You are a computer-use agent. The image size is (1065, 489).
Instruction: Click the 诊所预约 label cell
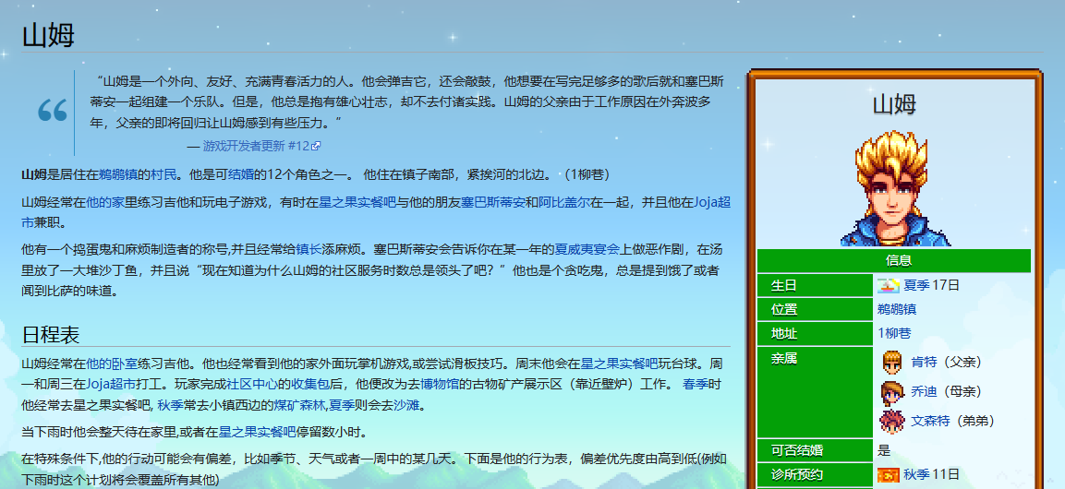point(815,474)
